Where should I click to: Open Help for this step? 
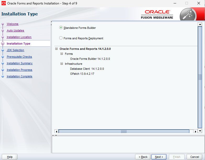tap(10, 157)
